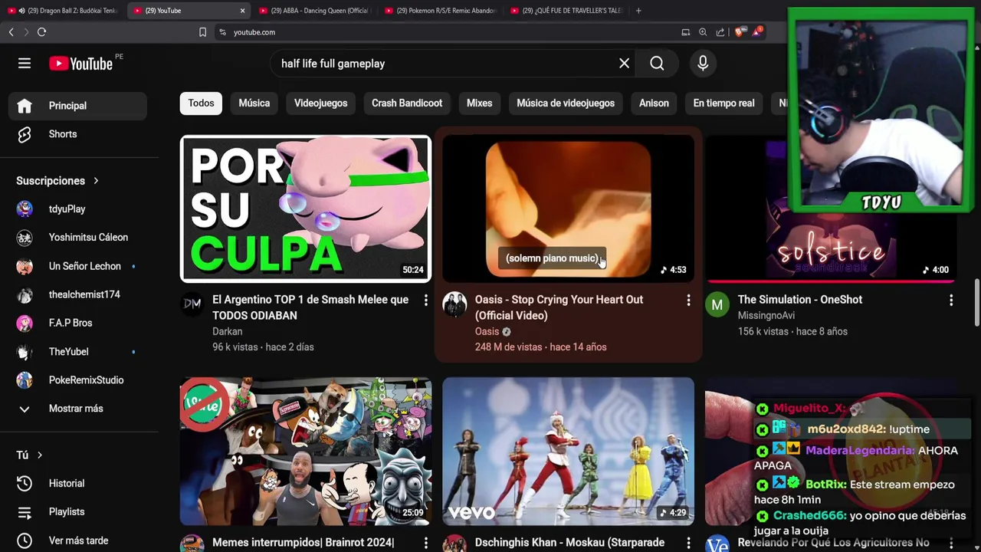Open Memes interrumpidos Brainrot thumbnail
Image resolution: width=981 pixels, height=552 pixels.
306,452
